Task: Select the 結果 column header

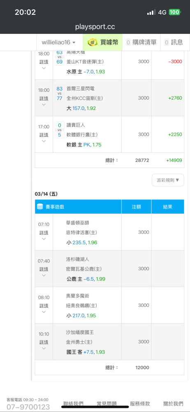Action: pyautogui.click(x=168, y=207)
